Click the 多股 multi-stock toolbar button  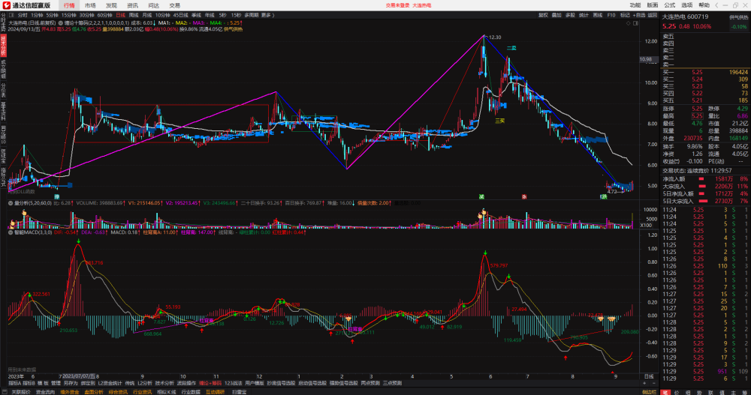pyautogui.click(x=570, y=15)
